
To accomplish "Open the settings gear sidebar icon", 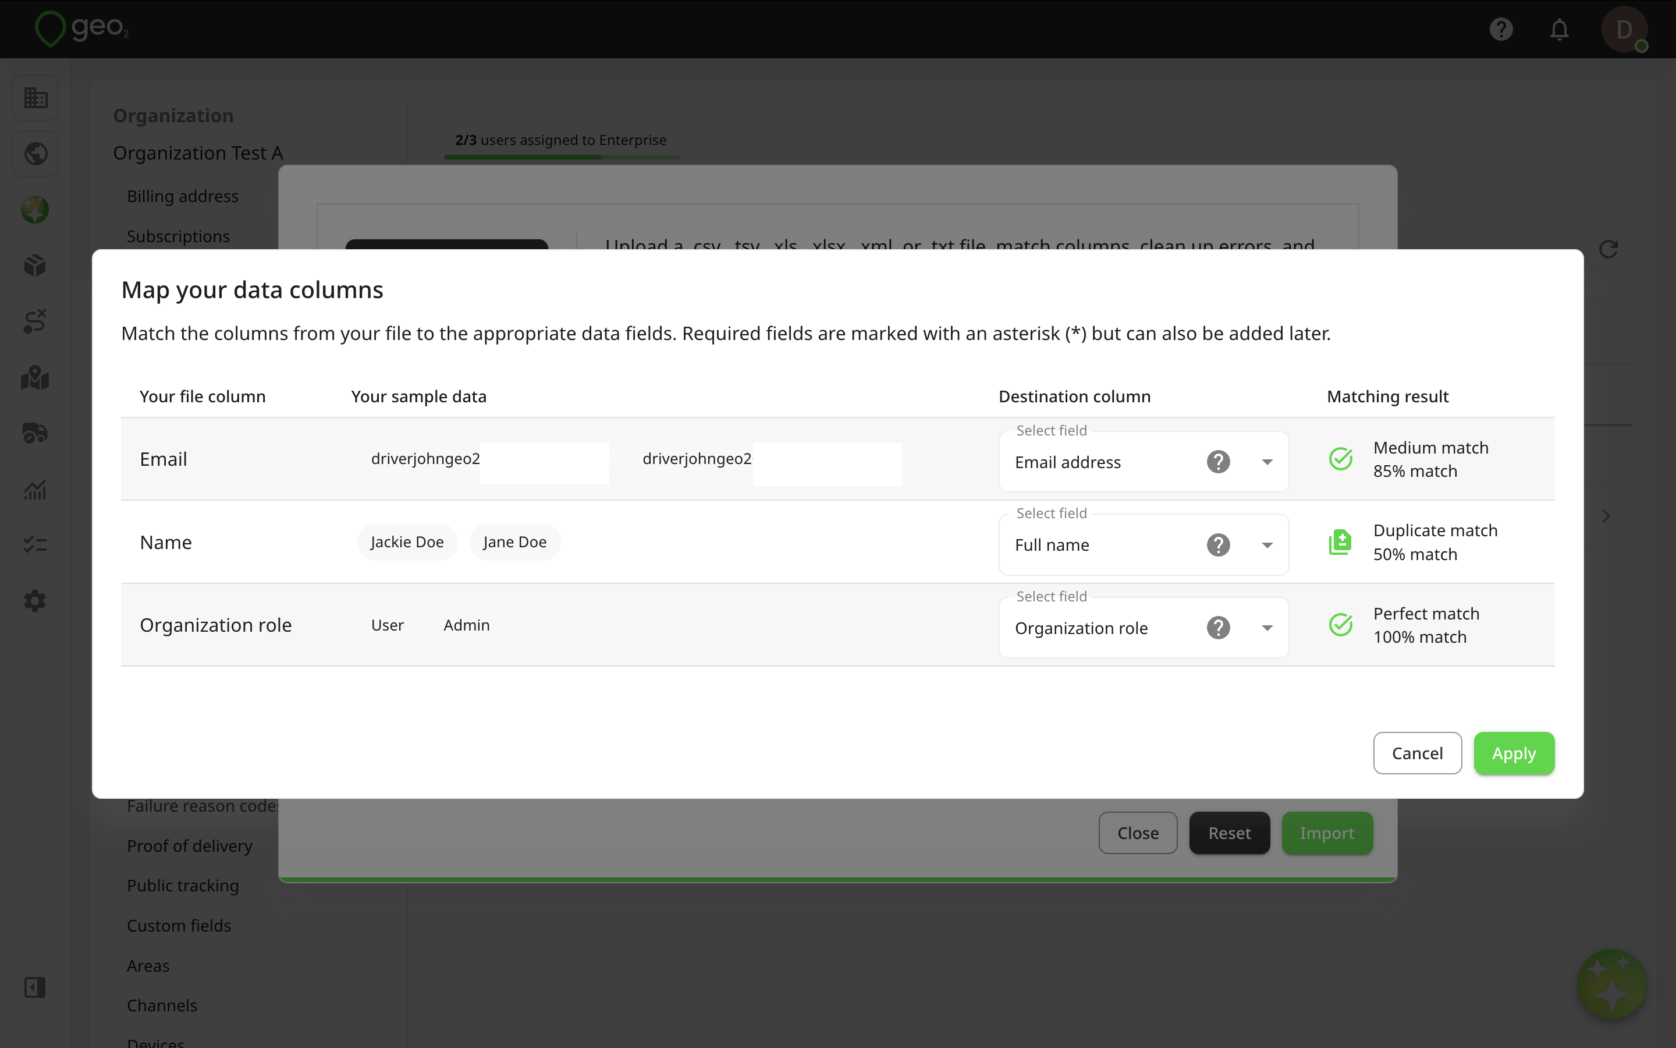I will point(35,601).
